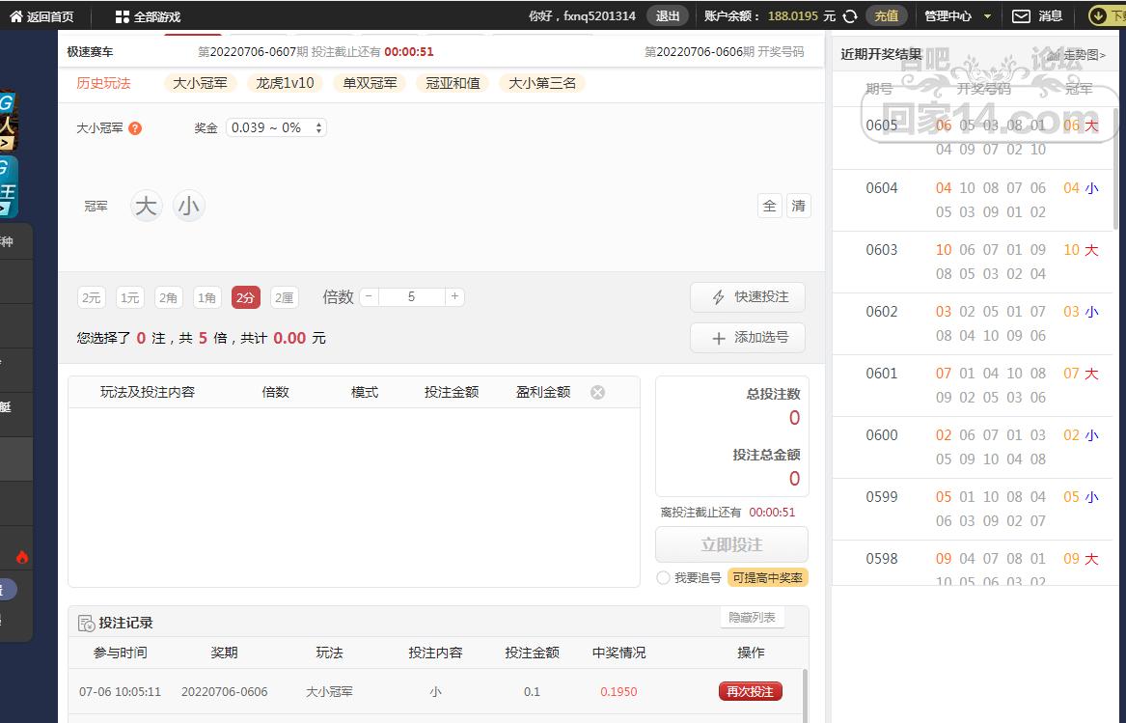This screenshot has height=723, width=1126.
Task: Increase the multiplier with plus button
Action: 454,296
